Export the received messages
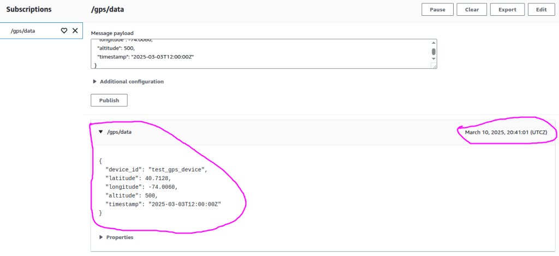559x256 pixels. (507, 9)
